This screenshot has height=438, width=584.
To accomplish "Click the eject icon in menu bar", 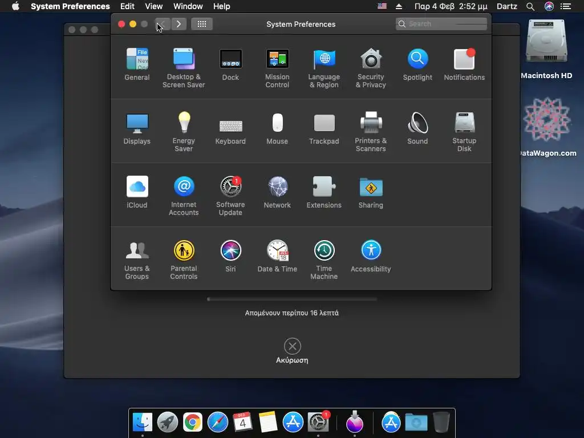I will pyautogui.click(x=399, y=6).
